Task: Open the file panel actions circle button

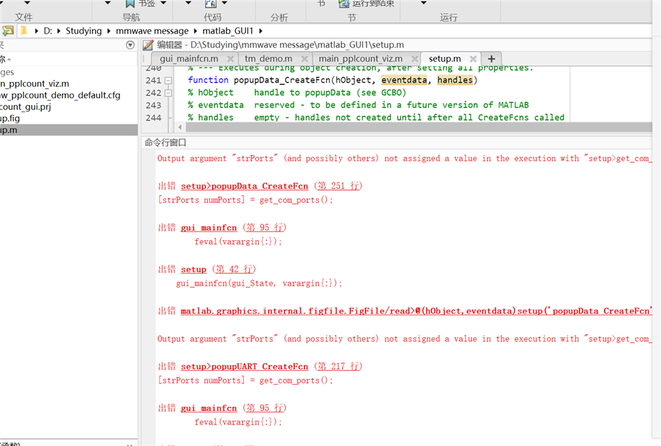Action: [x=130, y=45]
